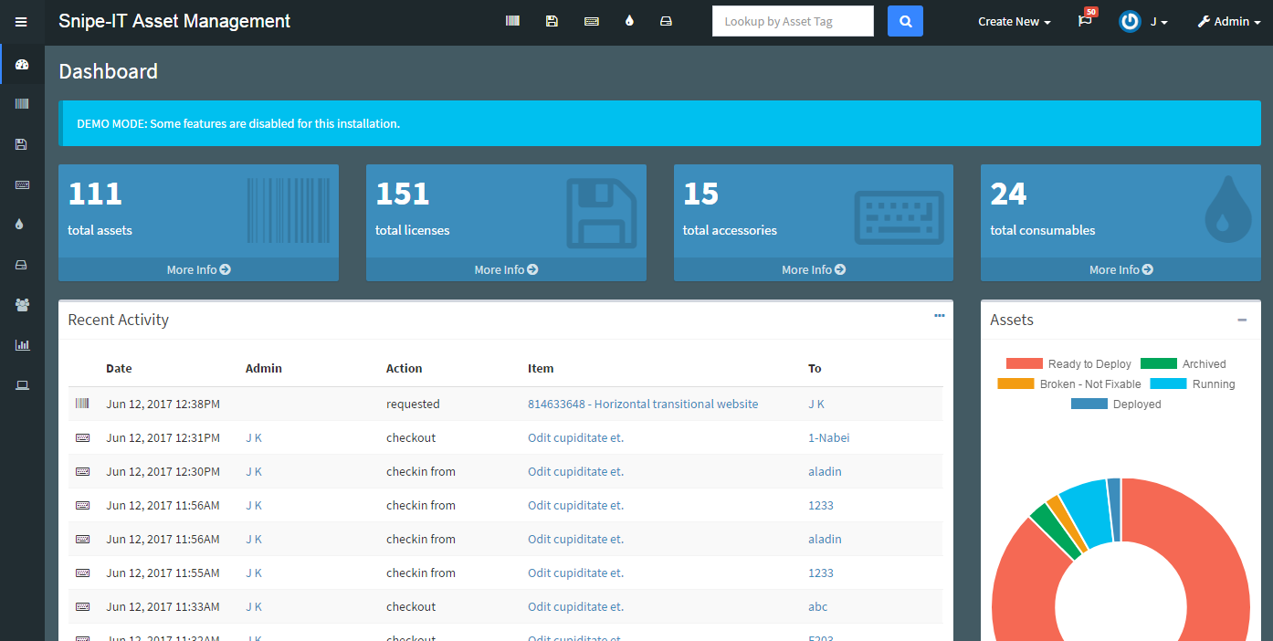Toggle Archived legend item
The width and height of the screenshot is (1273, 641).
click(x=1183, y=363)
